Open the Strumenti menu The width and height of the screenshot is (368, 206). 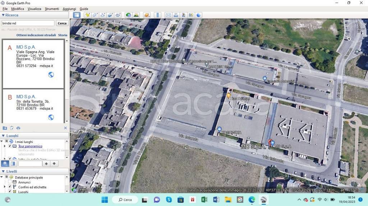click(x=52, y=9)
